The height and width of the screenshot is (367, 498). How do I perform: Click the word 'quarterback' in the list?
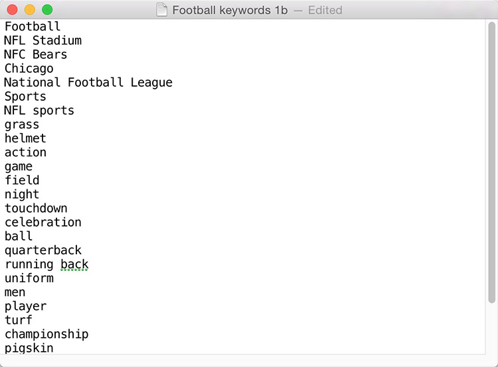click(x=43, y=250)
